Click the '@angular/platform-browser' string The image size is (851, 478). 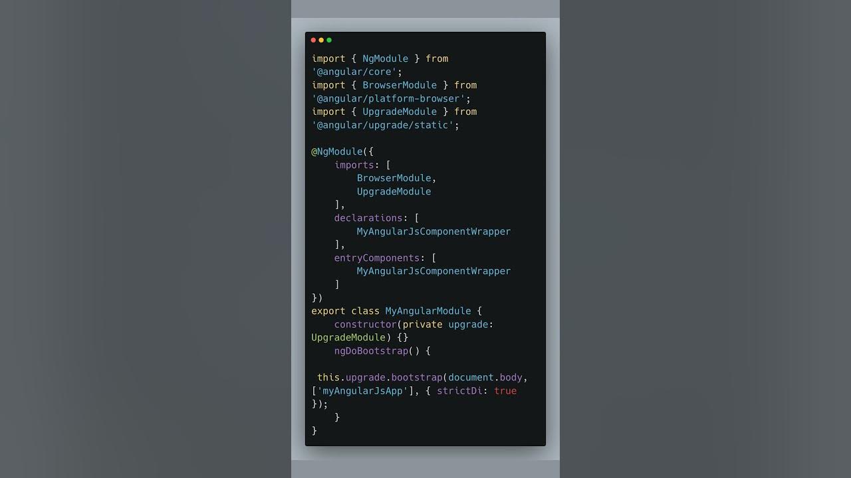pyautogui.click(x=388, y=98)
